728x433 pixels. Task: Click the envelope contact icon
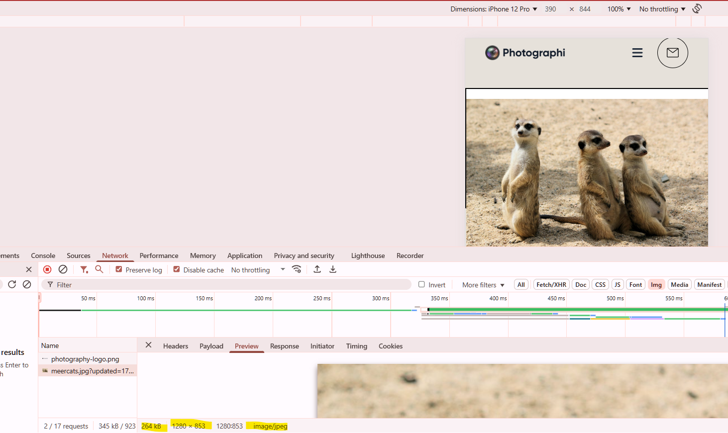click(x=672, y=53)
